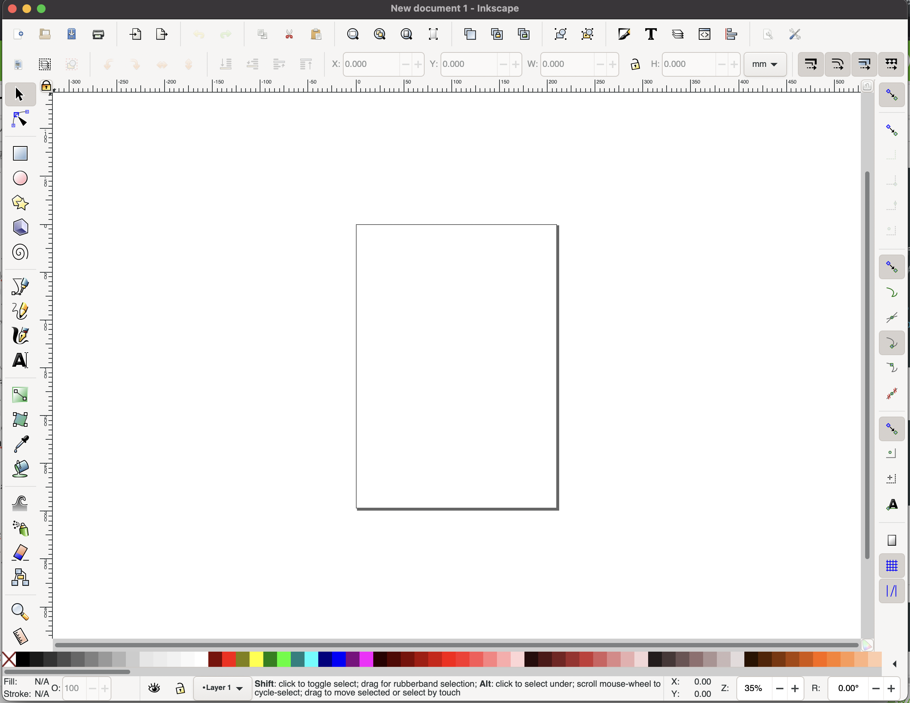Toggle the layer lock in status bar

(180, 687)
